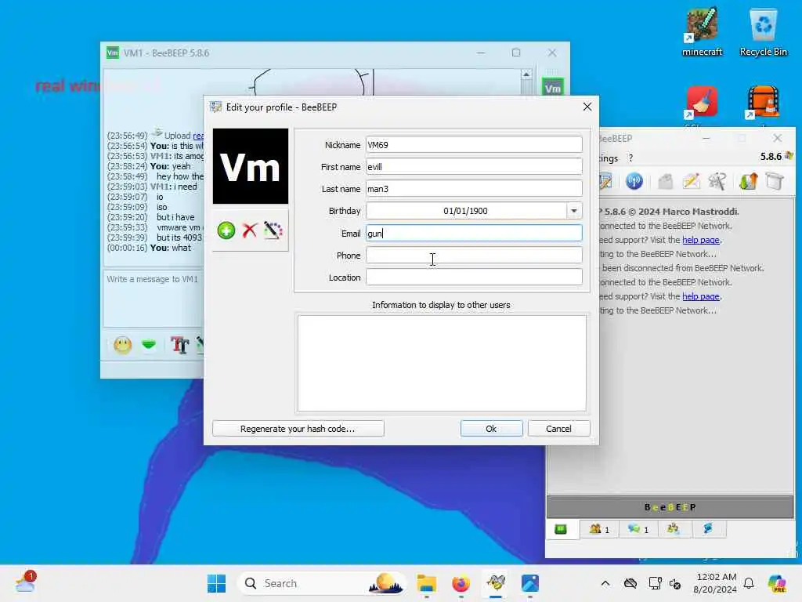
Task: Open File Explorer from the taskbar
Action: pyautogui.click(x=426, y=583)
